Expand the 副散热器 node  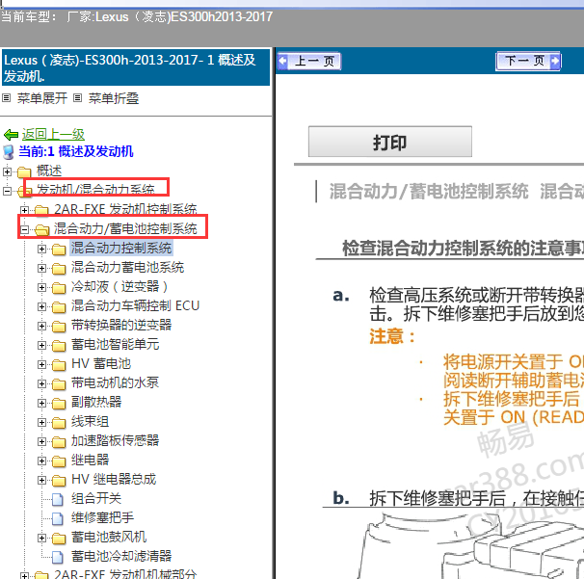pos(41,404)
